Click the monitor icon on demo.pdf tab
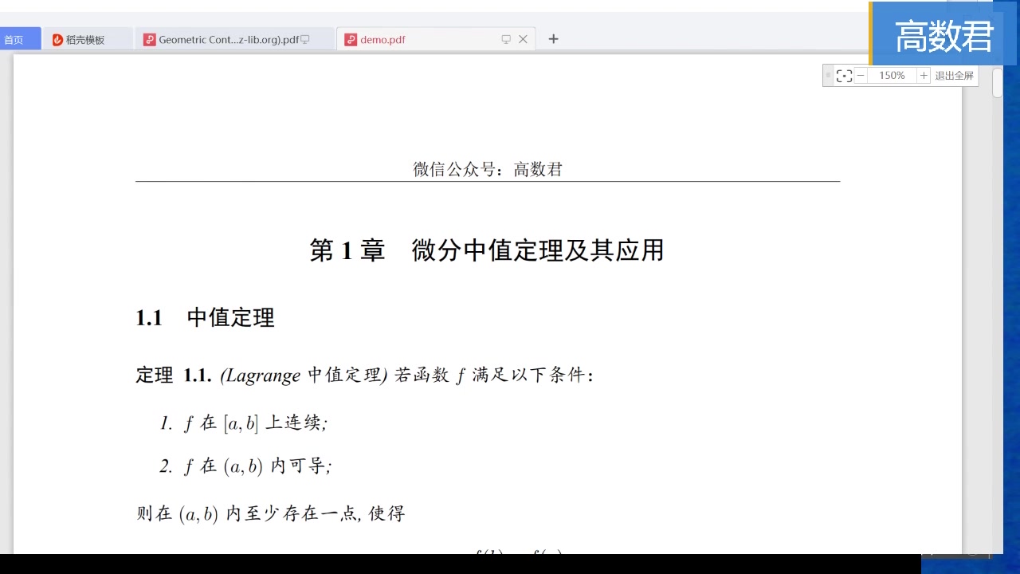The height and width of the screenshot is (574, 1020). click(506, 39)
